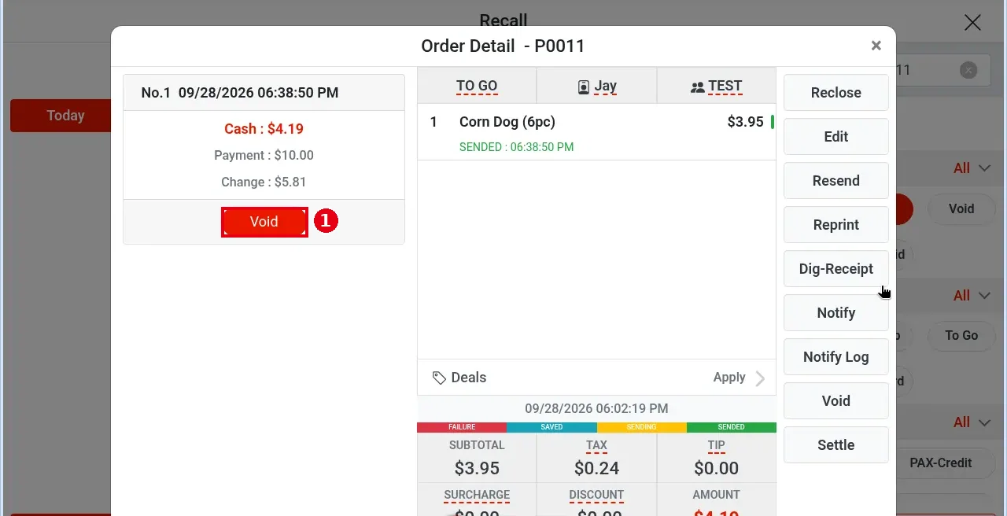The height and width of the screenshot is (516, 1007).
Task: Click the DISCOUNT label
Action: click(596, 495)
